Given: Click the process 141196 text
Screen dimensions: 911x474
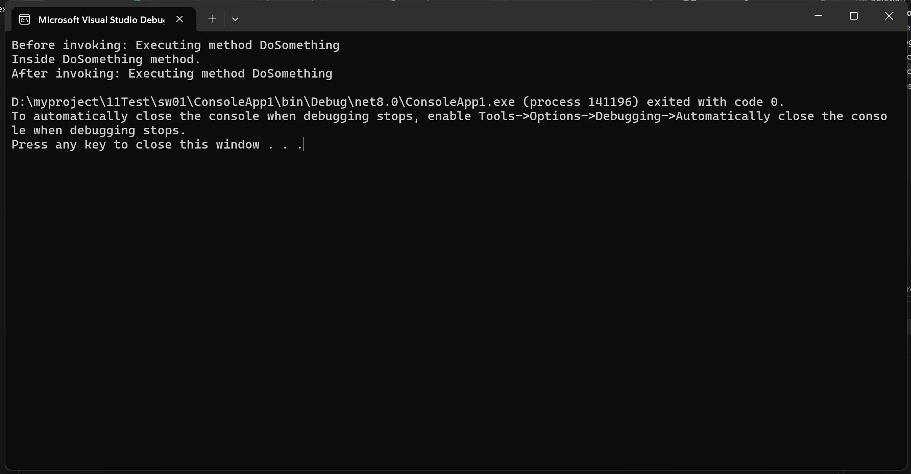Looking at the screenshot, I should click(581, 102).
